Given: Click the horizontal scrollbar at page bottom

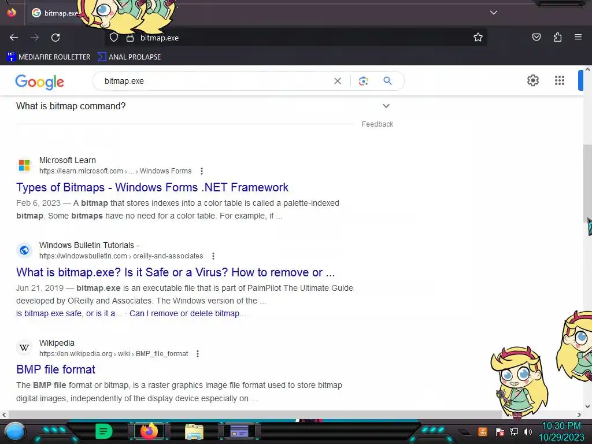Looking at the screenshot, I should (255, 415).
